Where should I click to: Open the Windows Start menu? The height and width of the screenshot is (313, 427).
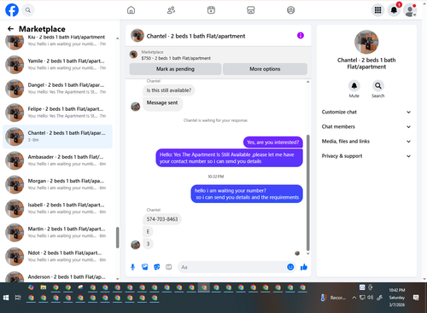[x=6, y=298]
